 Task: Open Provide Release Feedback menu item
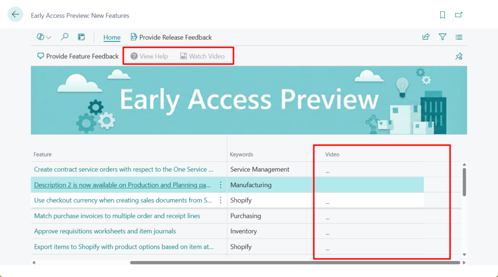[x=171, y=37]
